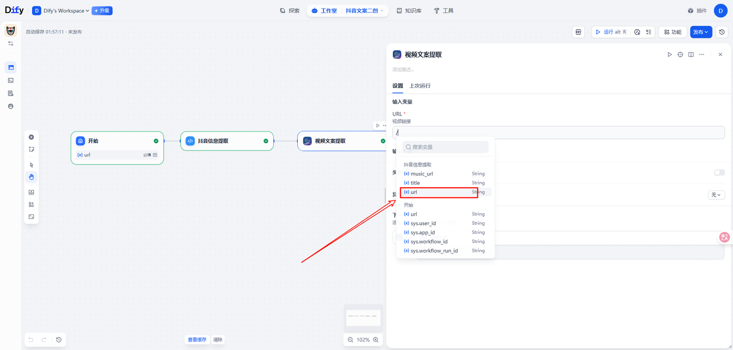Open the Dify's Workspace switcher

point(61,11)
